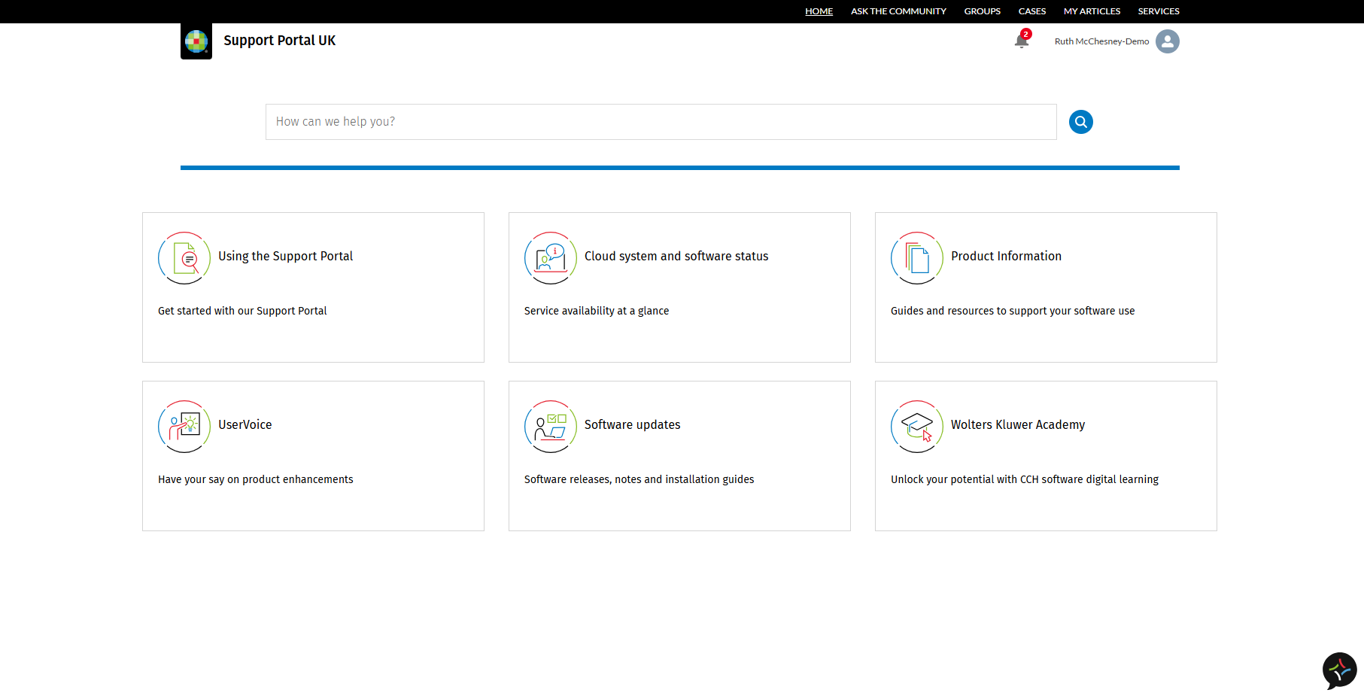Click the Cloud system status icon

tap(551, 258)
